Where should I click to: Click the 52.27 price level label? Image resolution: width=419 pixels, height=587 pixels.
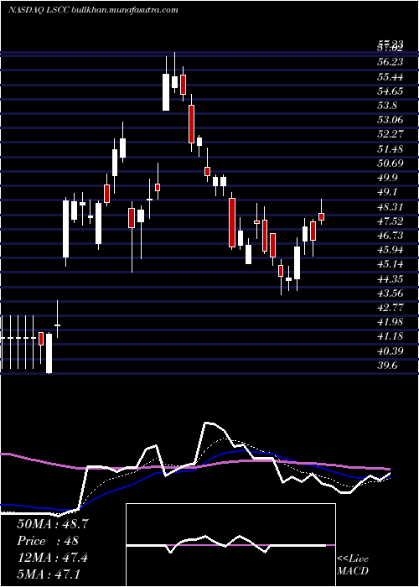point(390,135)
